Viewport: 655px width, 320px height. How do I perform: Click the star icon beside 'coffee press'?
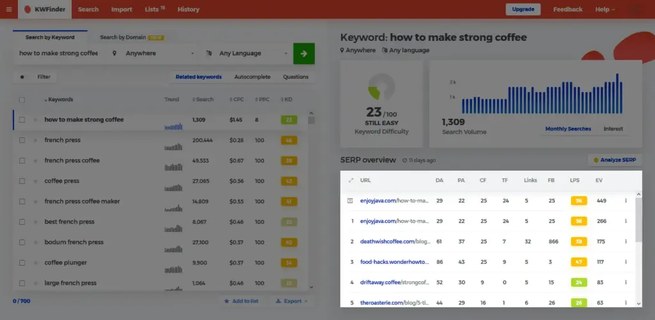(36, 181)
